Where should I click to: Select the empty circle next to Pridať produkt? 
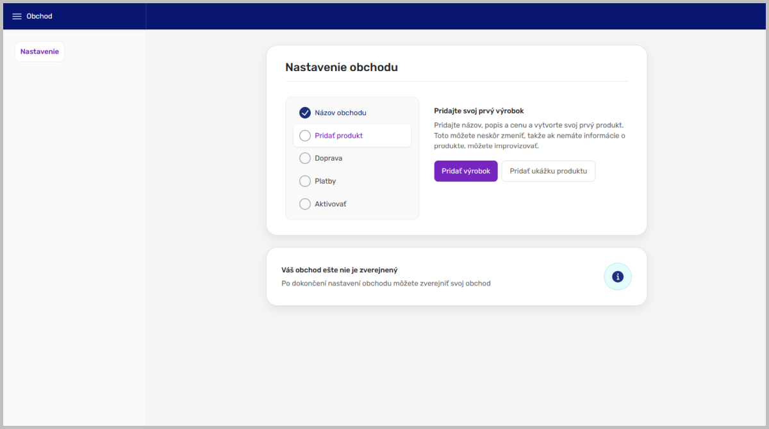click(x=305, y=136)
